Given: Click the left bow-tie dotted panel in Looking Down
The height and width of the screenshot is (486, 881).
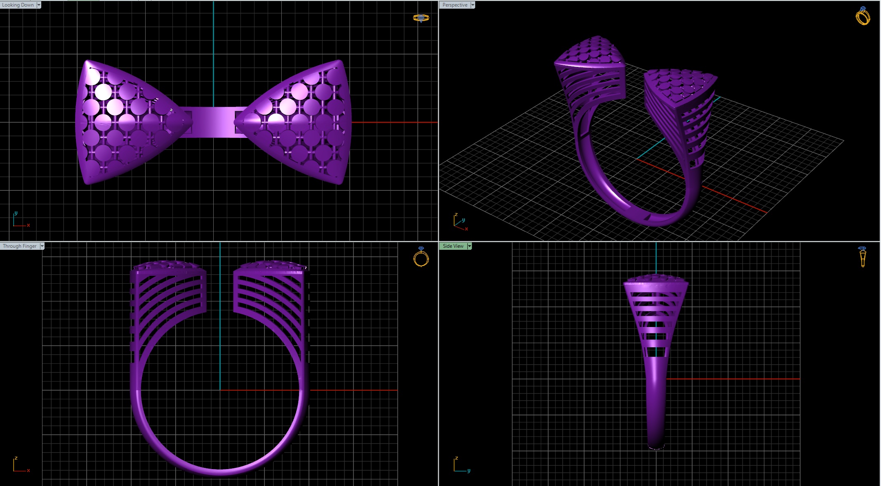Looking at the screenshot, I should (x=124, y=122).
